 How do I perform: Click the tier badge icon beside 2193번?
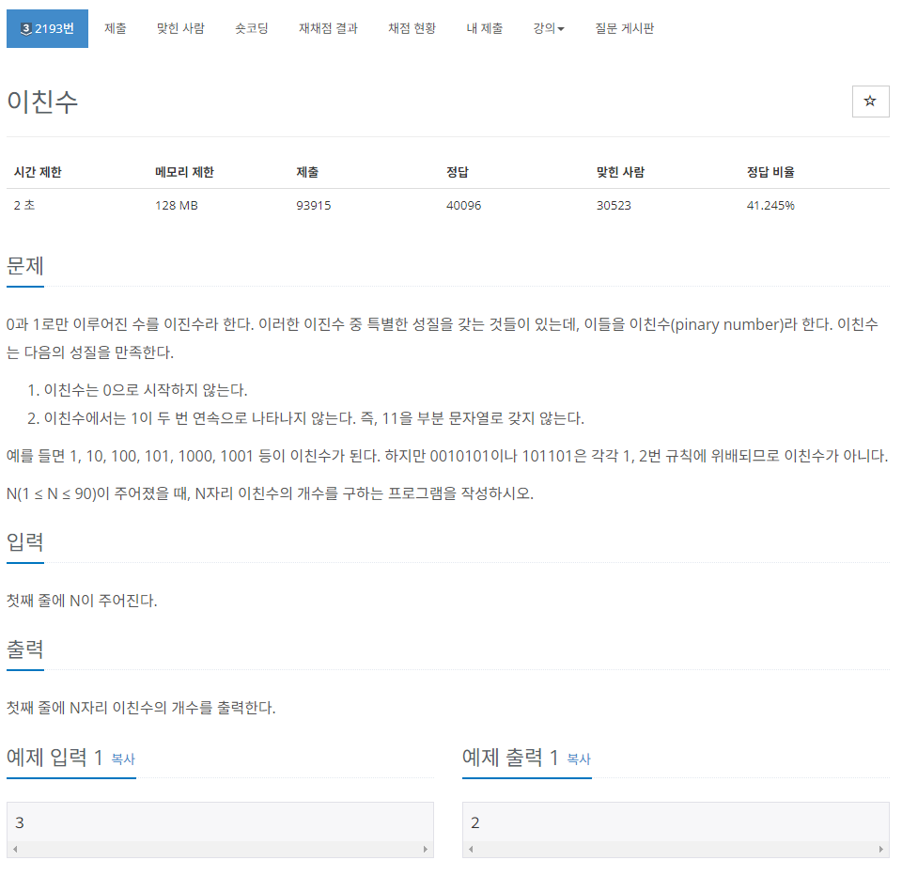(25, 29)
